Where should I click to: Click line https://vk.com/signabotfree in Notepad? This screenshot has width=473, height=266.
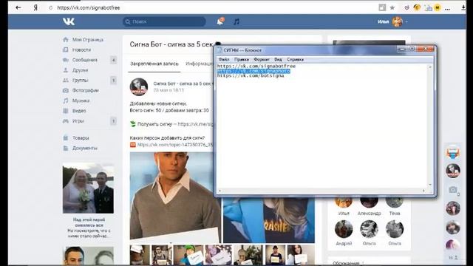[256, 66]
